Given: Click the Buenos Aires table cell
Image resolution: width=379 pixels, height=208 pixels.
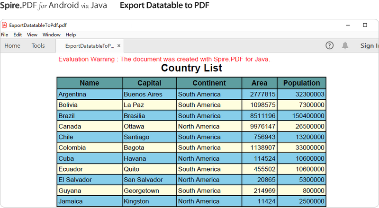Looking at the screenshot, I should click(x=143, y=94).
